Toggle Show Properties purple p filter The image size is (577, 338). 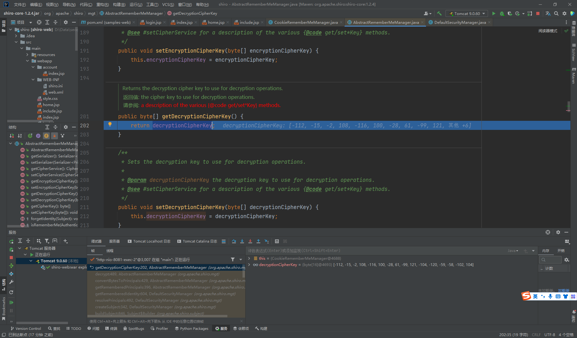[x=38, y=136]
